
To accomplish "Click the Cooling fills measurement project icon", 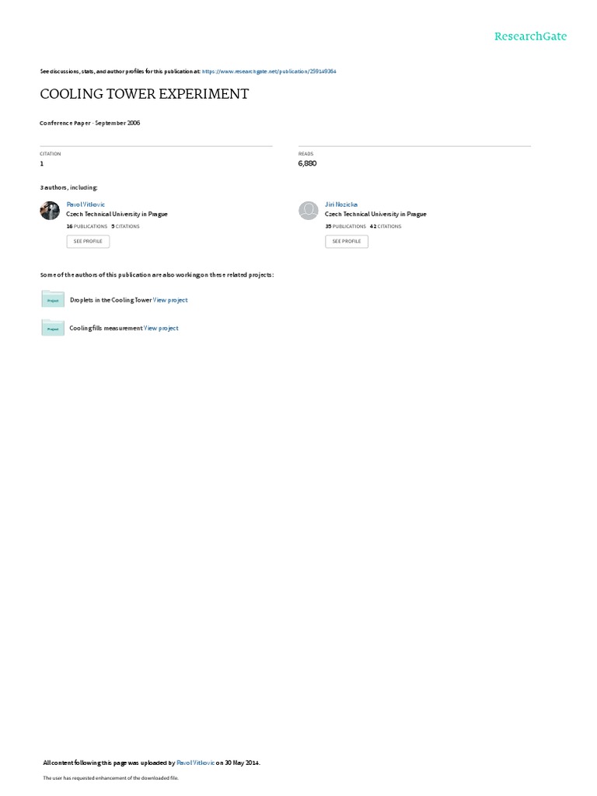I will click(x=53, y=327).
